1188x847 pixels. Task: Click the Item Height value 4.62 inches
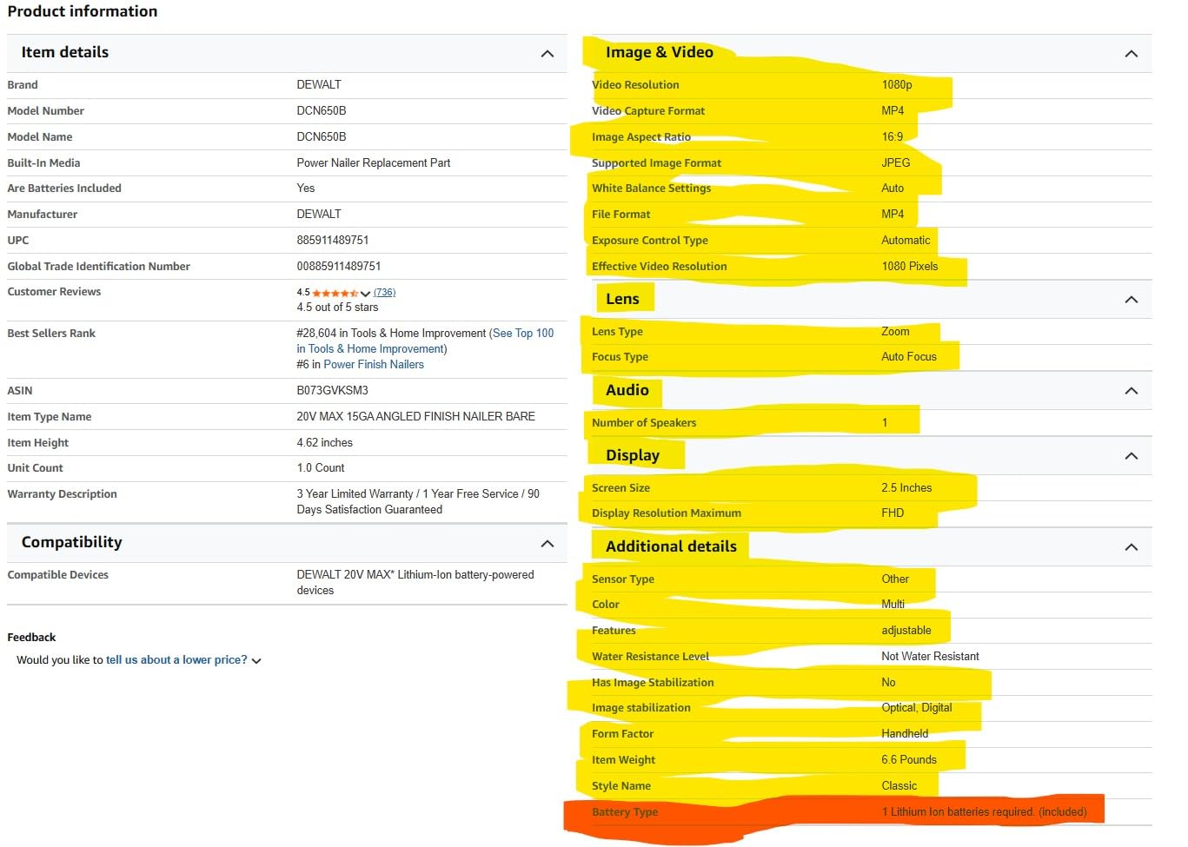click(x=324, y=443)
